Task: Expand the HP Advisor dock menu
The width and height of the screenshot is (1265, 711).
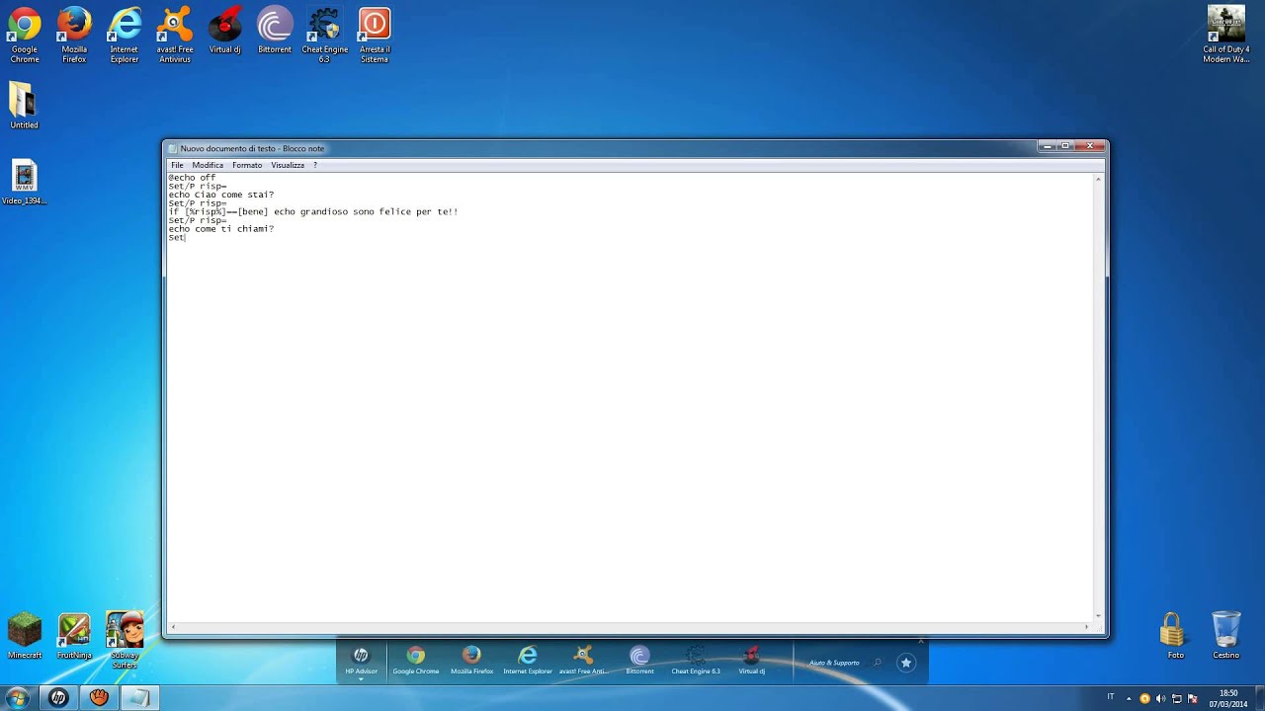Action: coord(361,679)
